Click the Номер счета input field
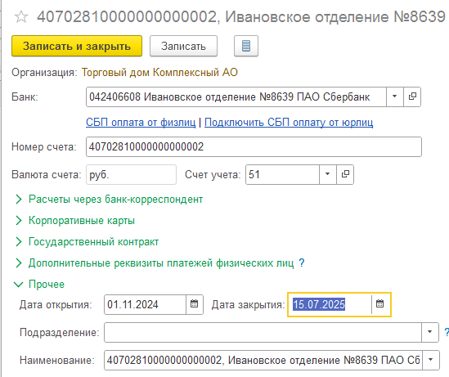Image resolution: width=449 pixels, height=377 pixels. click(x=254, y=147)
